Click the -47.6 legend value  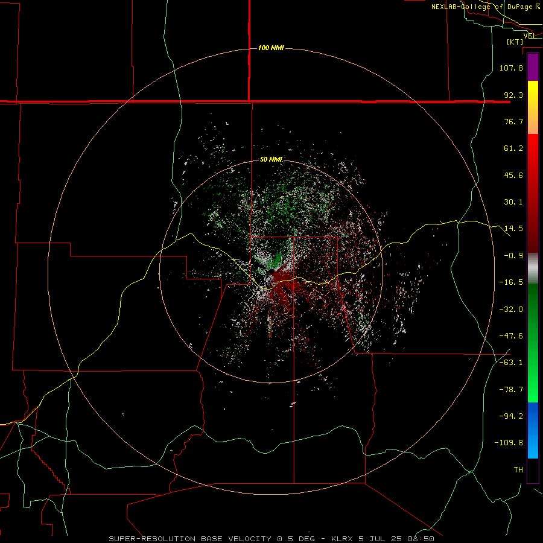[511, 336]
